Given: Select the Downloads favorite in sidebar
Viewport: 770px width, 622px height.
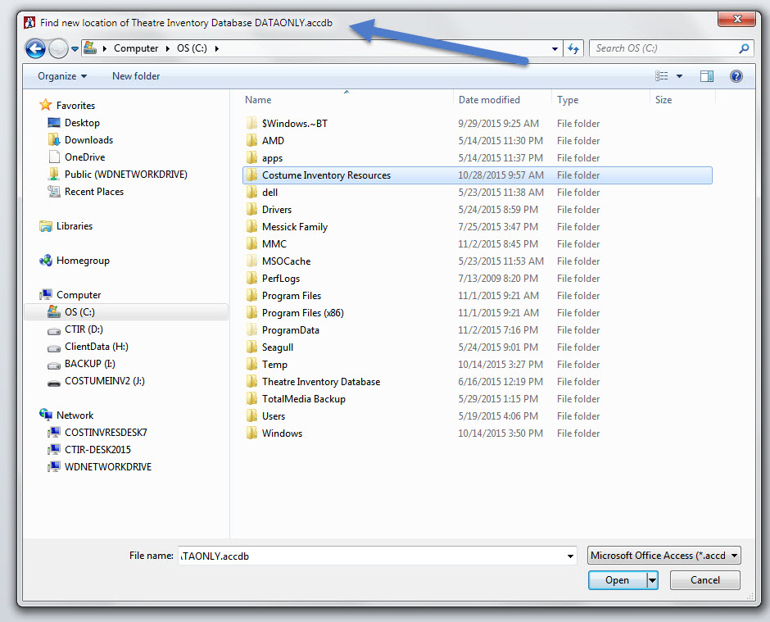Looking at the screenshot, I should pyautogui.click(x=88, y=140).
